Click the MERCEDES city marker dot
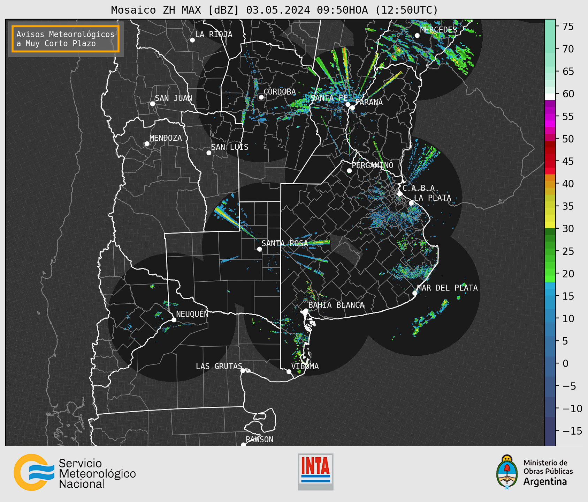 pos(417,36)
